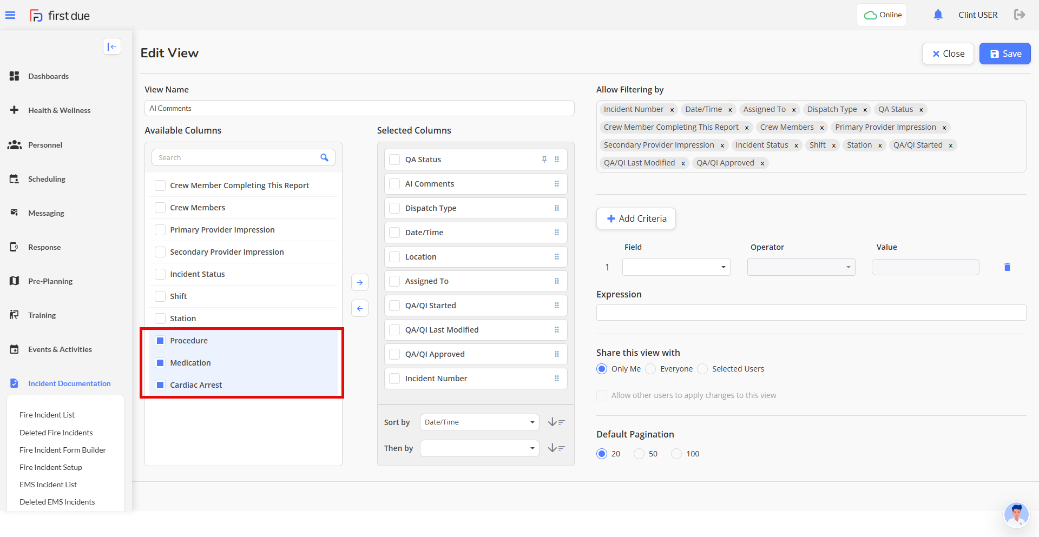Screen dimensions: 1039x537
Task: Open the hamburger menu icon
Action: coord(10,15)
